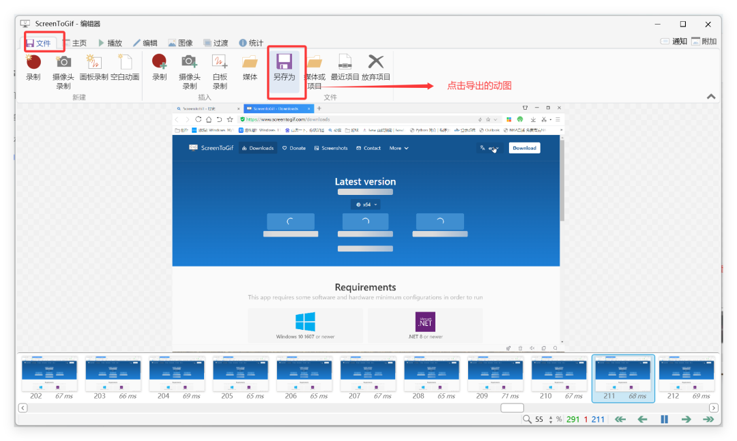Click the '68 ms' delay of frame 211
The width and height of the screenshot is (737, 441).
[637, 396]
